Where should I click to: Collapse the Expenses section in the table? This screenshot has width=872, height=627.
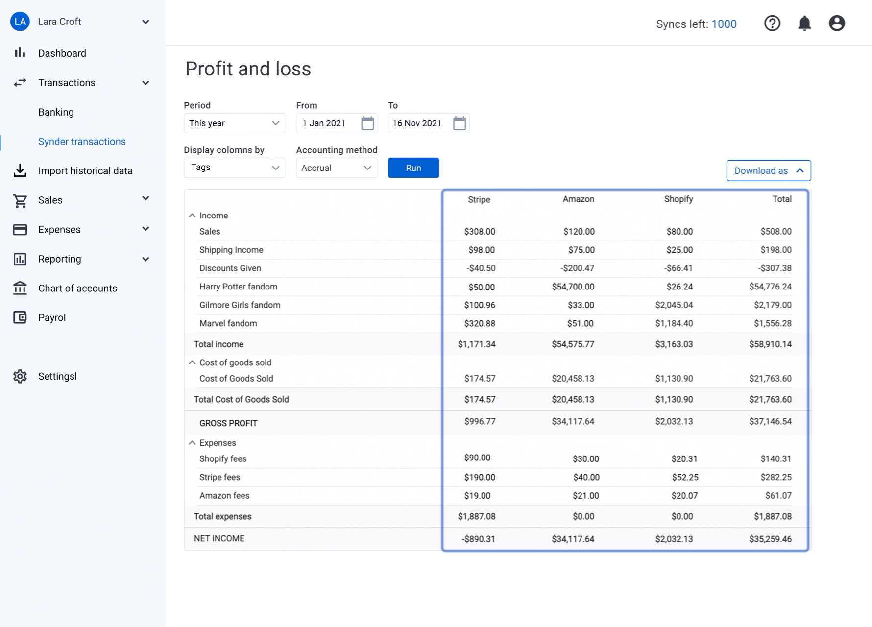coord(192,443)
